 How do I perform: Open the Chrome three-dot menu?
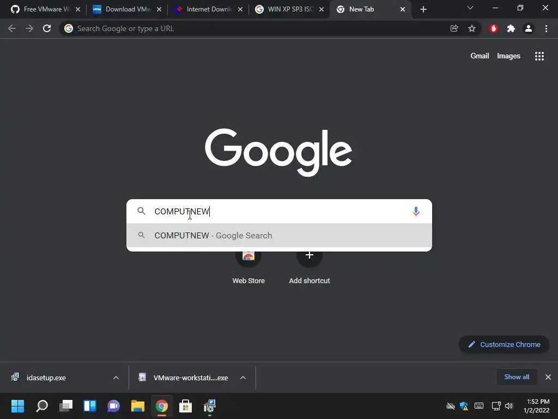(x=546, y=28)
